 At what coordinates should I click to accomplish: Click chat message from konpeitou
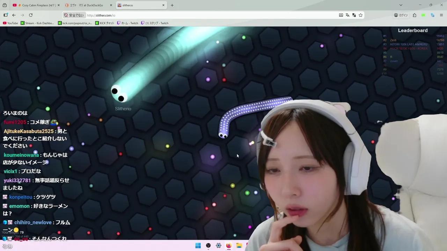(29, 197)
